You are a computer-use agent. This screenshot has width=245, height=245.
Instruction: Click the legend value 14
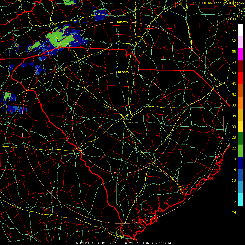(234, 170)
